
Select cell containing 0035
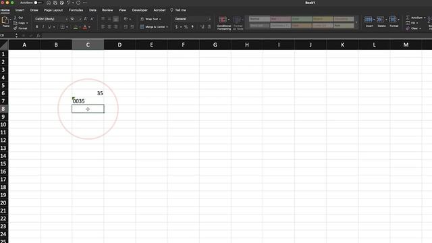(x=88, y=101)
